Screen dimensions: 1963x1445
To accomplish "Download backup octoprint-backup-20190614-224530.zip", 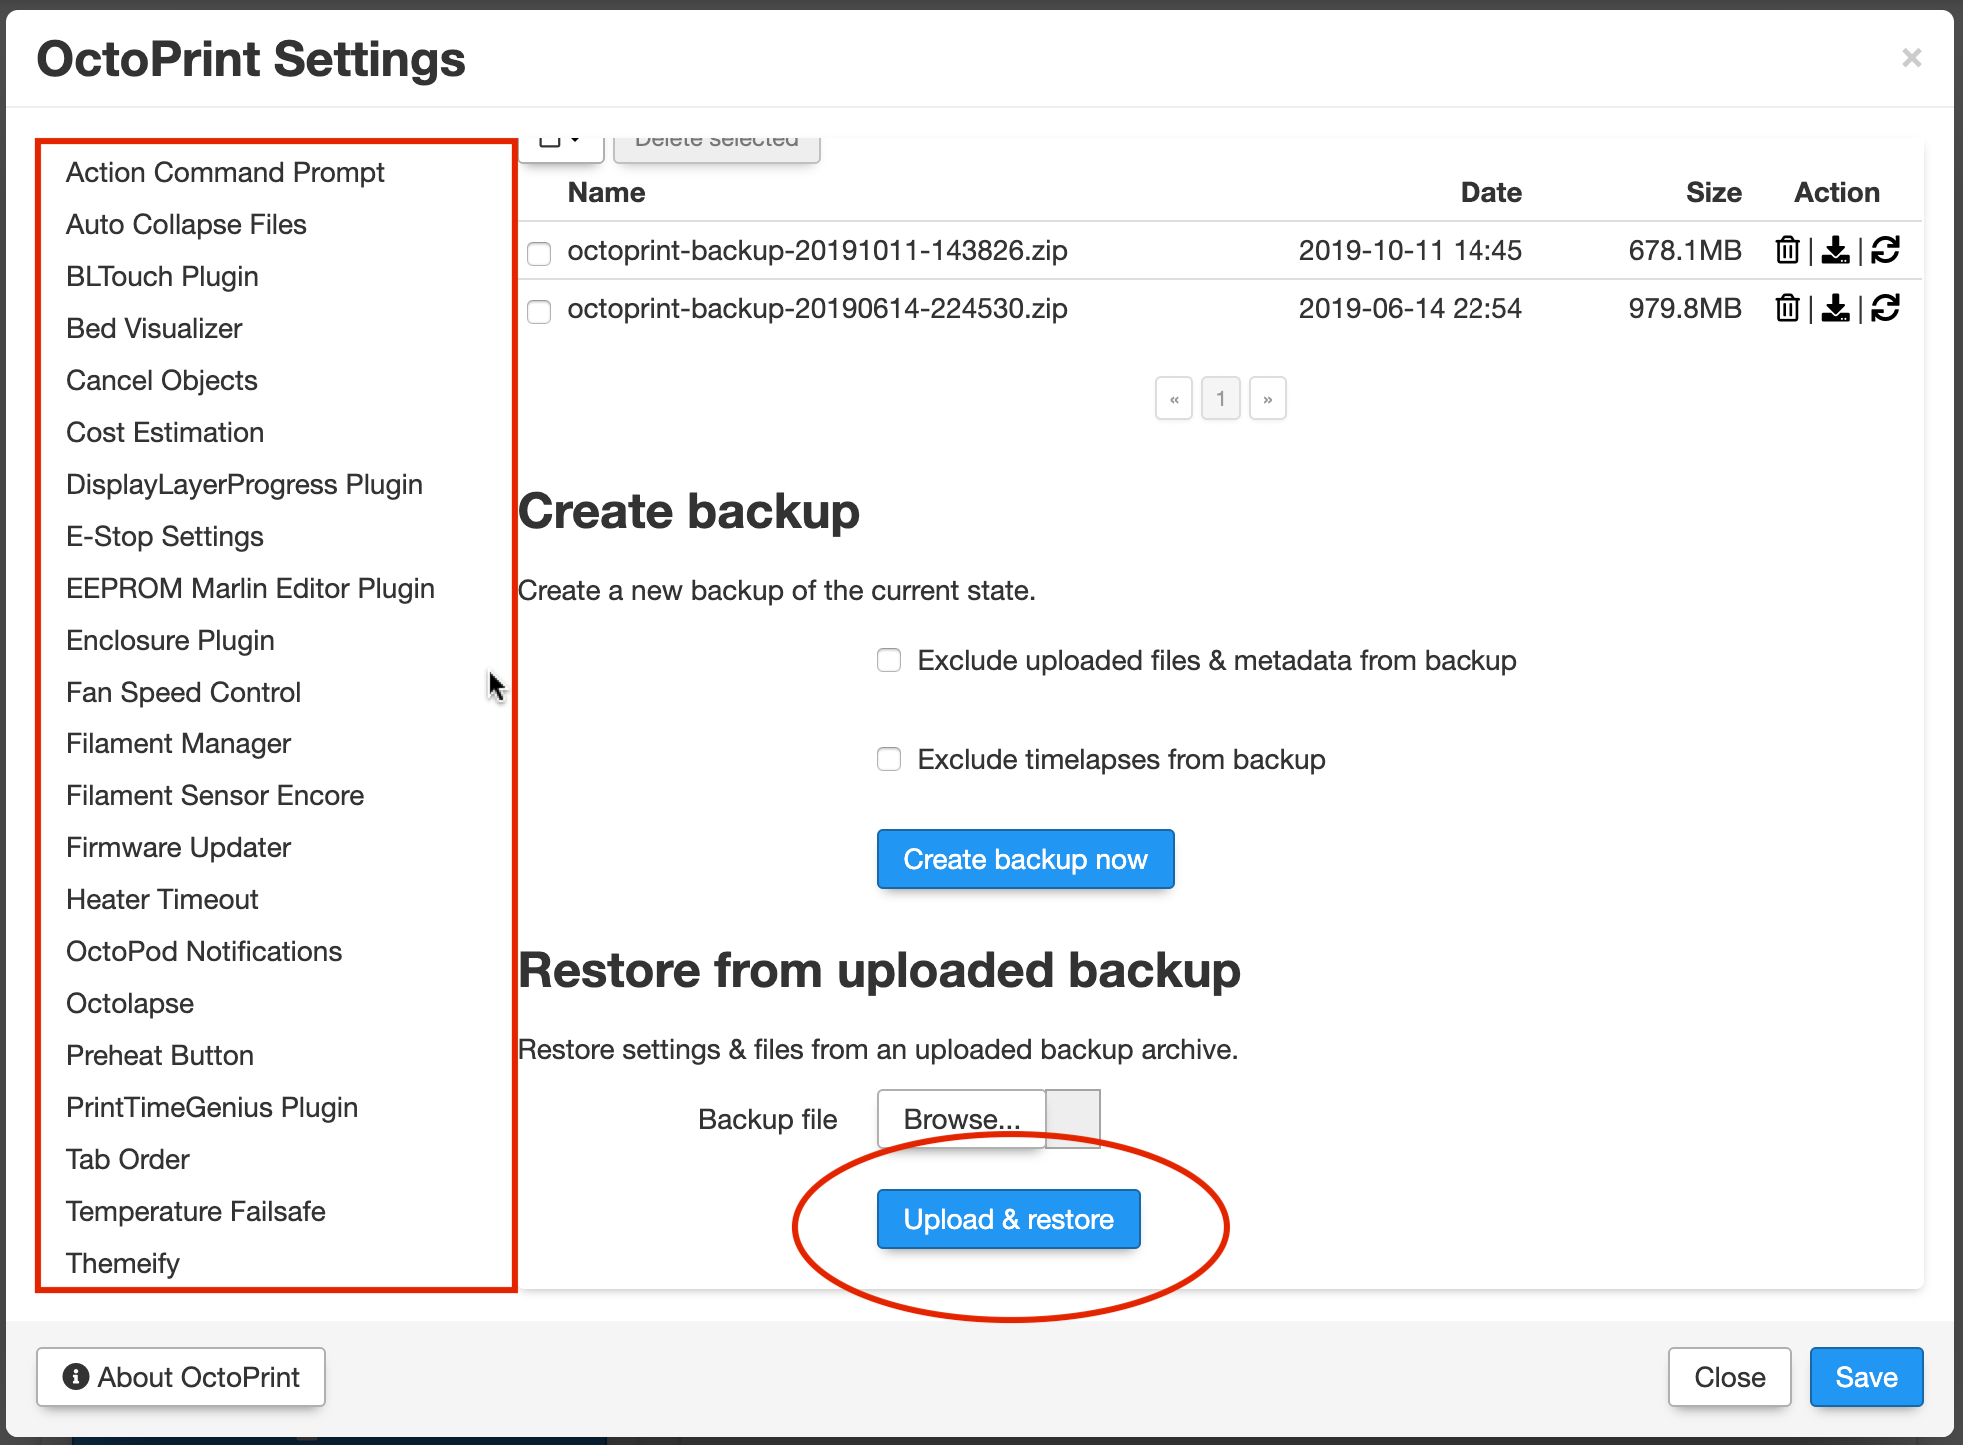I will (1835, 308).
